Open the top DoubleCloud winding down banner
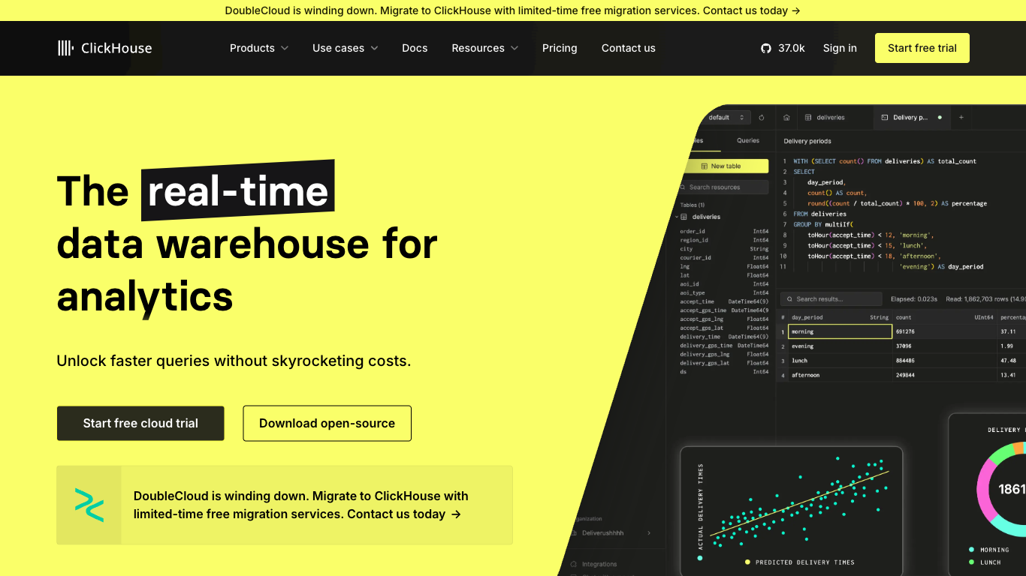Viewport: 1026px width, 576px height. coord(513,10)
